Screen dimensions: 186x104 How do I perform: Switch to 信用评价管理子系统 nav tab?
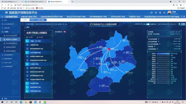[118, 17]
